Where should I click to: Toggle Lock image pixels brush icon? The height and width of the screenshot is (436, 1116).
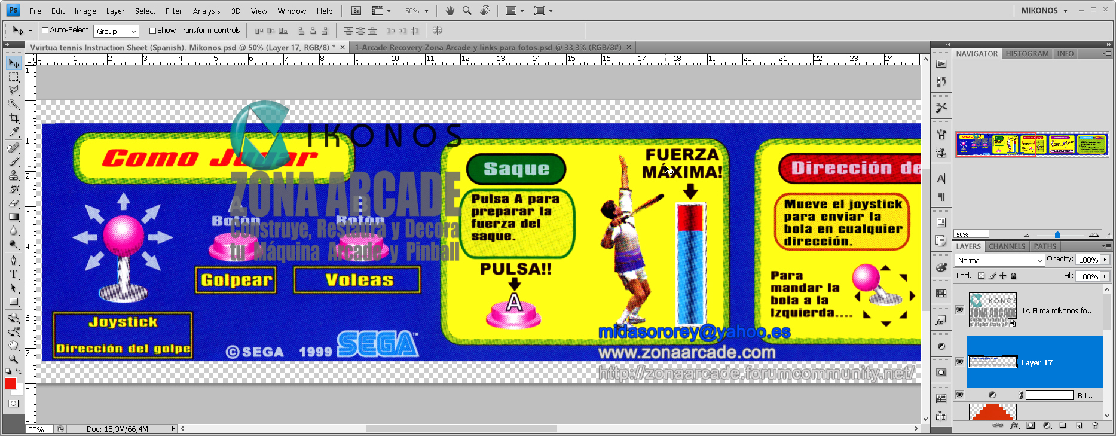pyautogui.click(x=992, y=276)
